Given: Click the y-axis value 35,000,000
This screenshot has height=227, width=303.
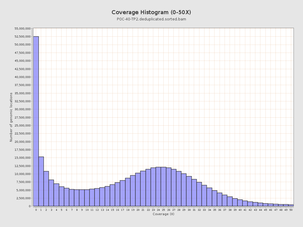Looking at the screenshot, I should click(x=22, y=93).
